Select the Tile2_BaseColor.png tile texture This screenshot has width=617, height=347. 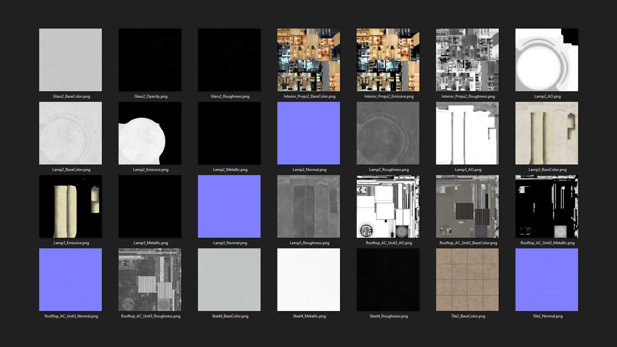pyautogui.click(x=467, y=280)
